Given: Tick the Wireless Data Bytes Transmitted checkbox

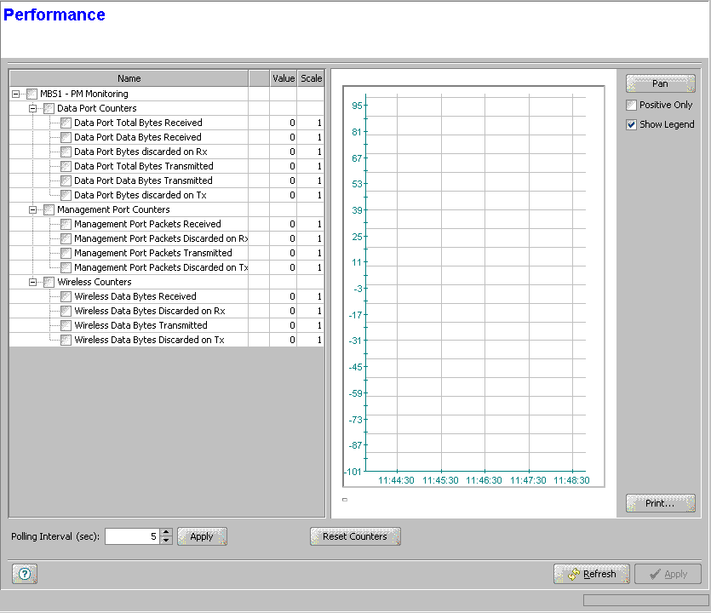Looking at the screenshot, I should pos(66,326).
